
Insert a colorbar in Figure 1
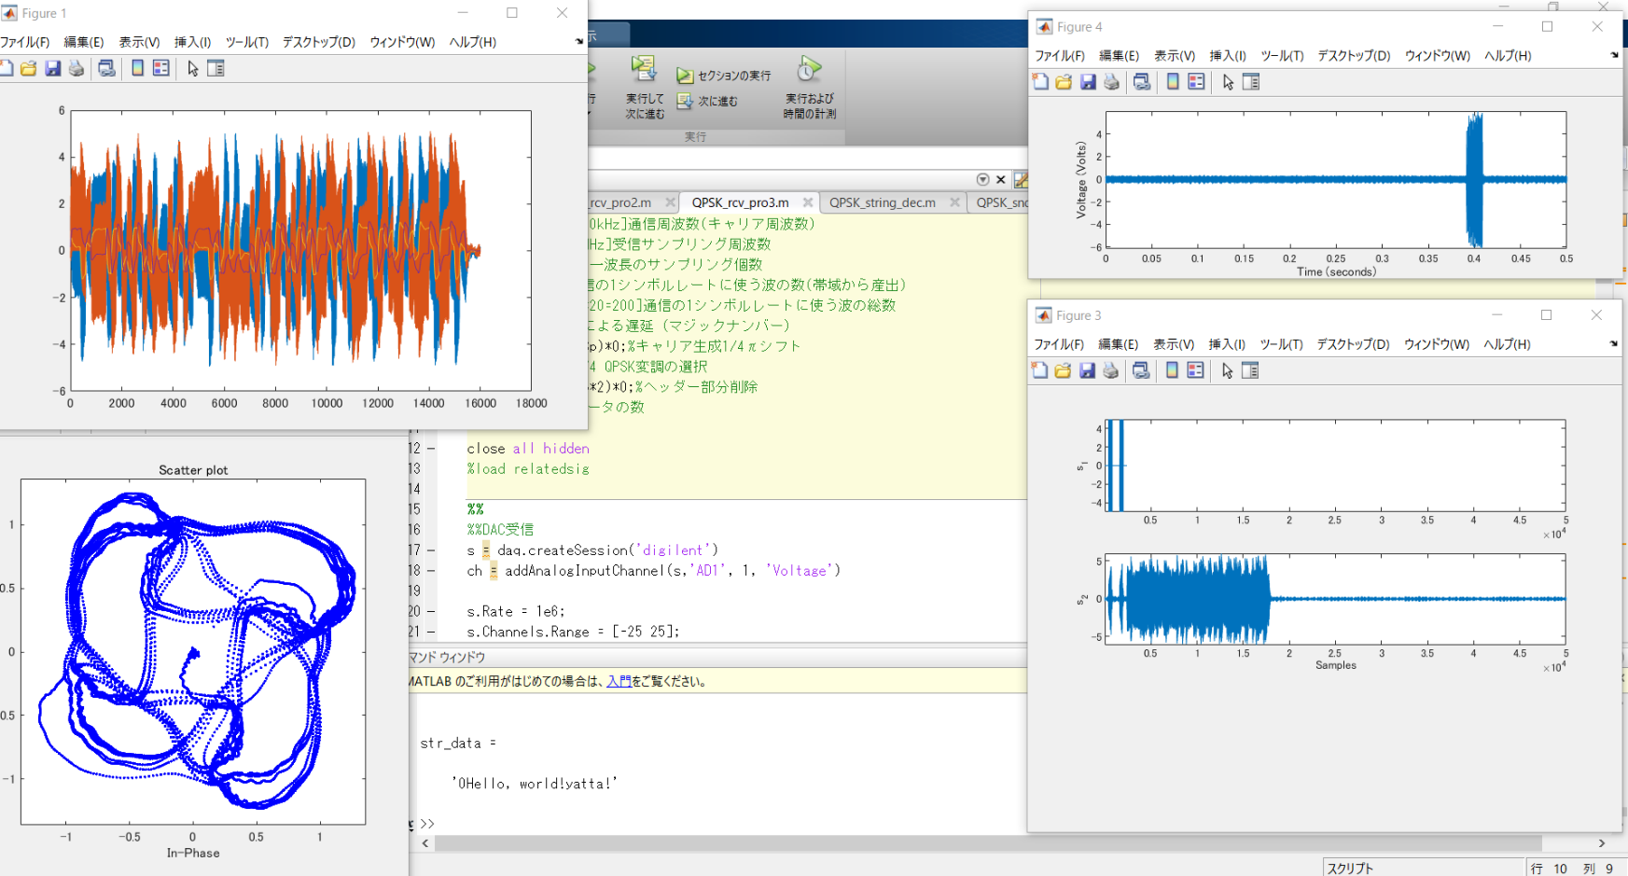coord(137,68)
